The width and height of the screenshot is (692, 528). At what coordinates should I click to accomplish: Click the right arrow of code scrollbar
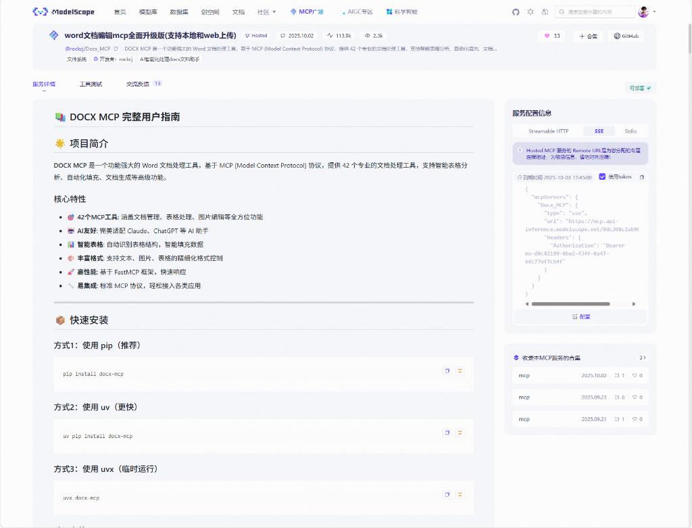coord(634,304)
